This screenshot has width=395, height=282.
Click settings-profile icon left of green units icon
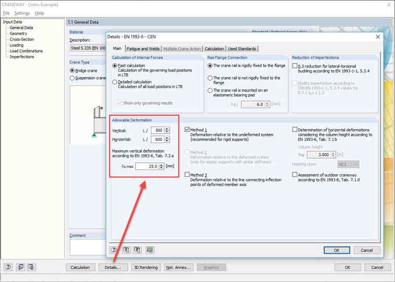(x=137, y=250)
